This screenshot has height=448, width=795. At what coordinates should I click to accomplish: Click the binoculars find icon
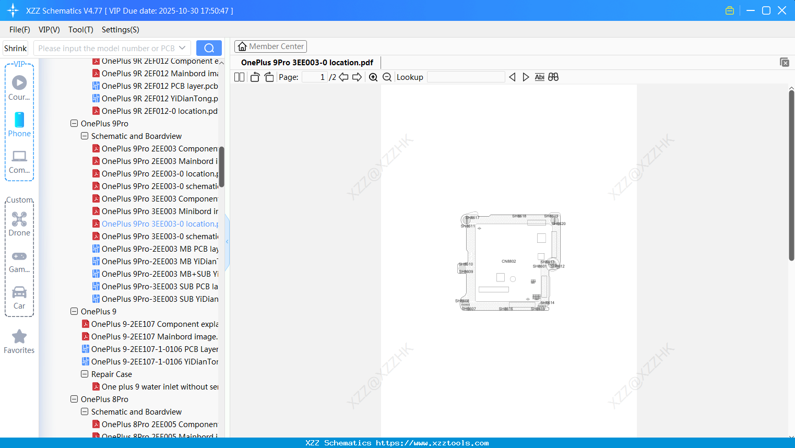(553, 77)
